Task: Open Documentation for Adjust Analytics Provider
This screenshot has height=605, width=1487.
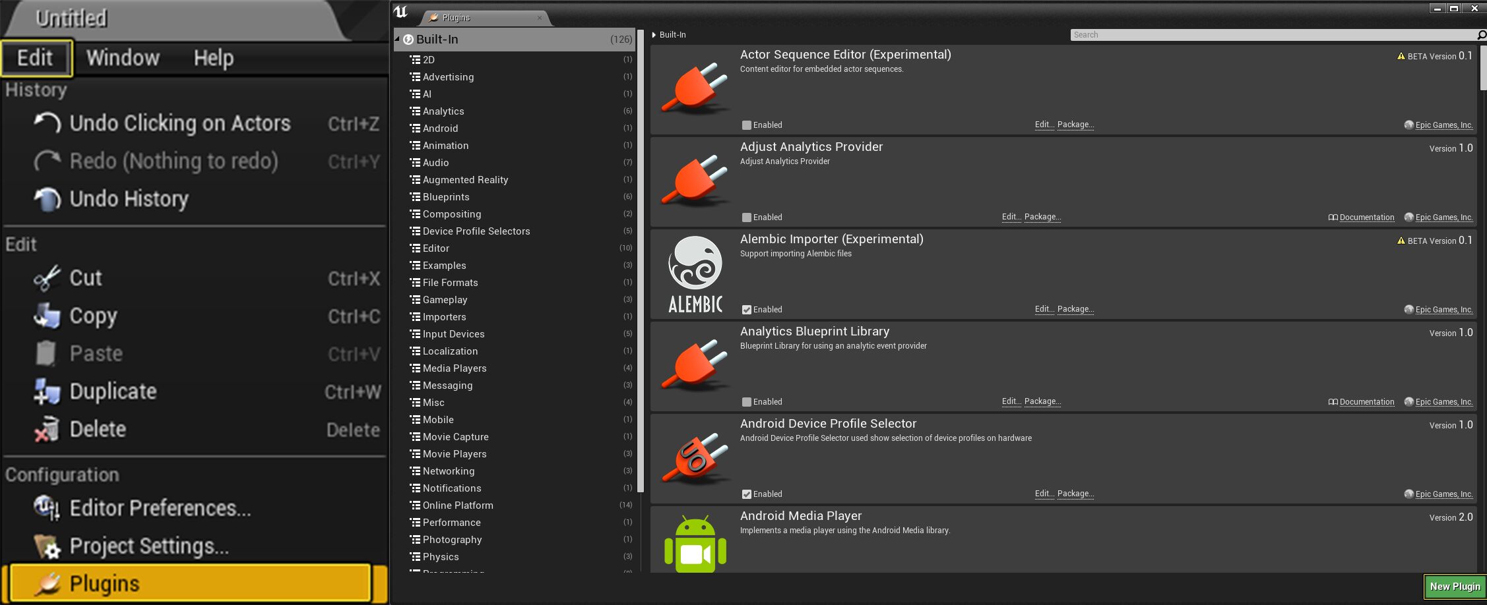Action: [x=1366, y=217]
